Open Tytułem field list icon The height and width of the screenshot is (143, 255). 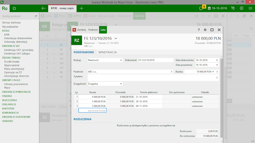(217, 78)
